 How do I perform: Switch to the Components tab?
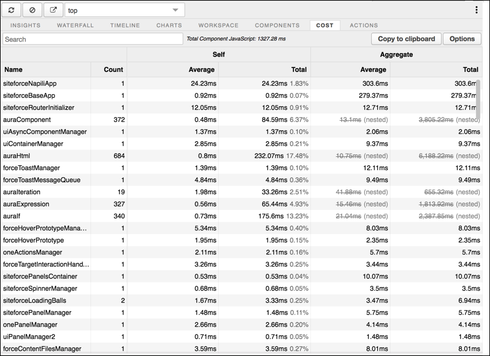click(277, 25)
